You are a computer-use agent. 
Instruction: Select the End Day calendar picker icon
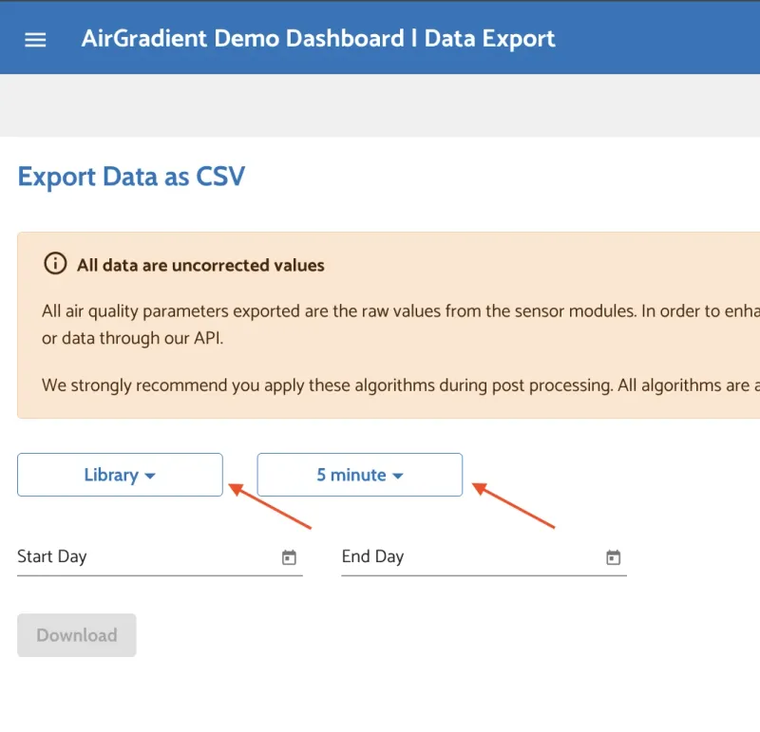pyautogui.click(x=614, y=557)
